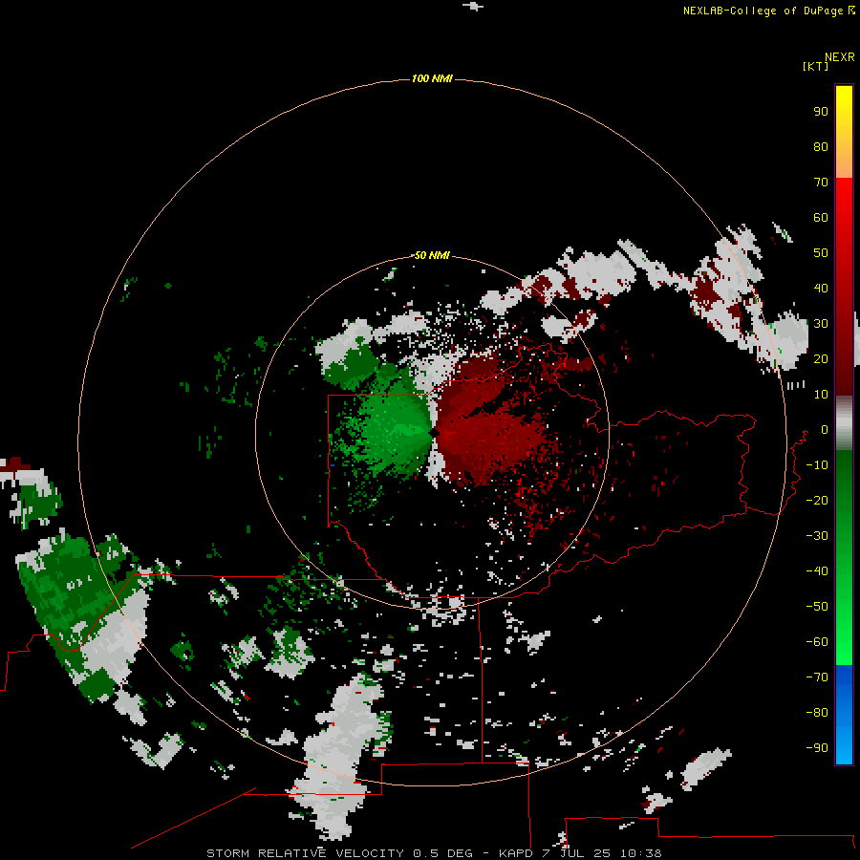Click the 50 NMI range ring label
This screenshot has width=860, height=860.
(432, 255)
